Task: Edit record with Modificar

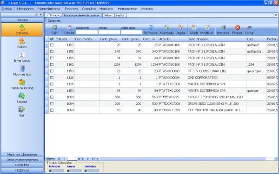Action: [x=206, y=30]
